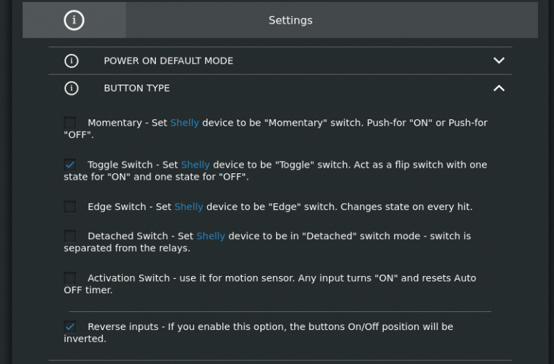Click the BUTTON TYPE section title
This screenshot has width=554, height=364.
136,88
